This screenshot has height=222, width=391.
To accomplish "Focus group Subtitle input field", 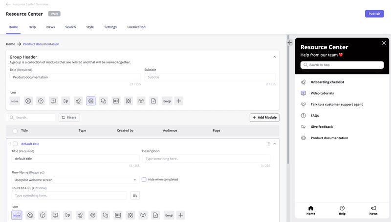I will (x=210, y=77).
